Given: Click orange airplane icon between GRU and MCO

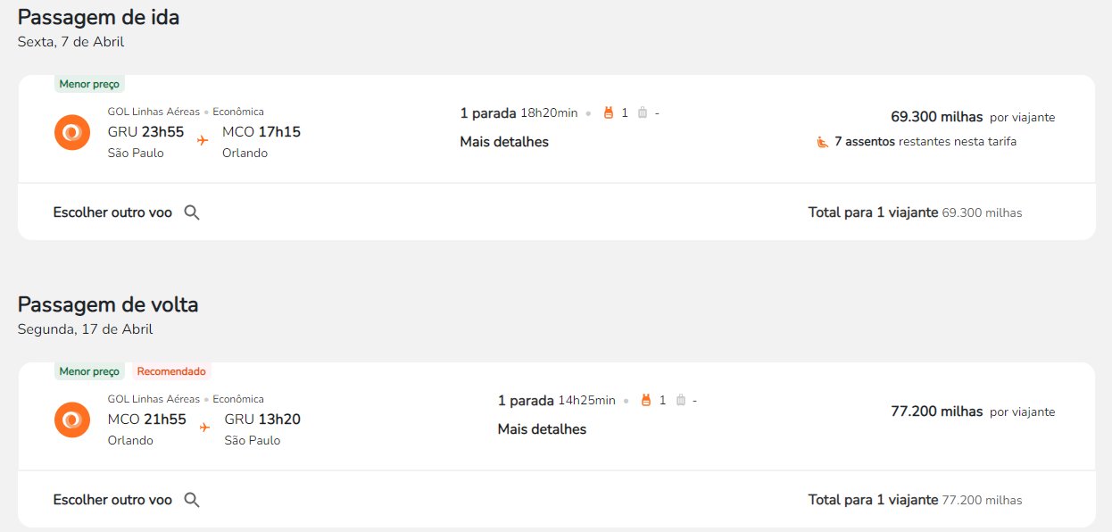Looking at the screenshot, I should click(203, 139).
